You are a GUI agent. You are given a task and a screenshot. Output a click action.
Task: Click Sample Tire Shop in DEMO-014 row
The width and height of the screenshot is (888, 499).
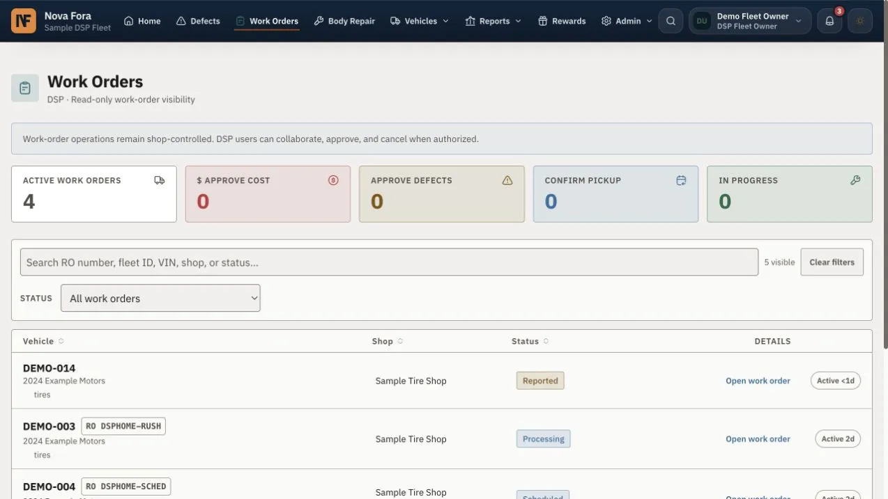pyautogui.click(x=411, y=381)
